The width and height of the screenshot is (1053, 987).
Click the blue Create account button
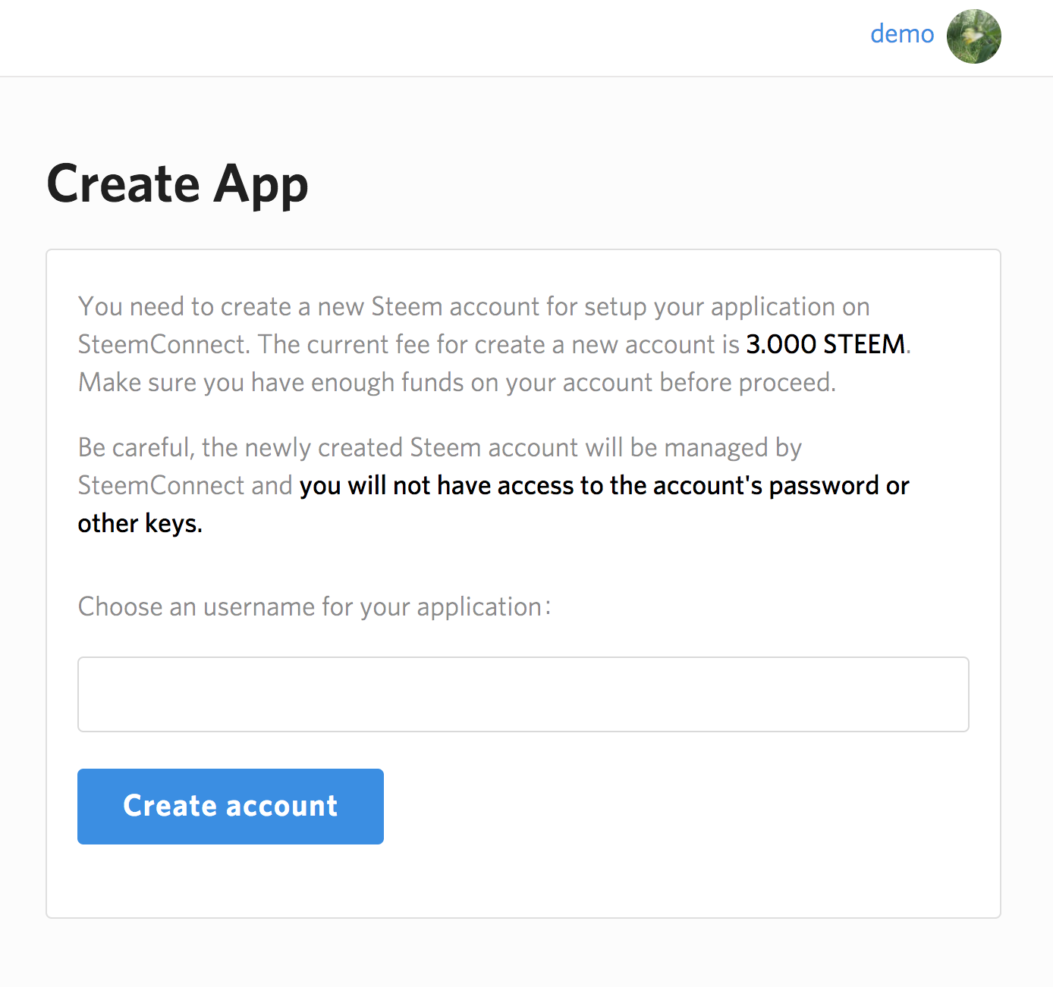[x=230, y=806]
